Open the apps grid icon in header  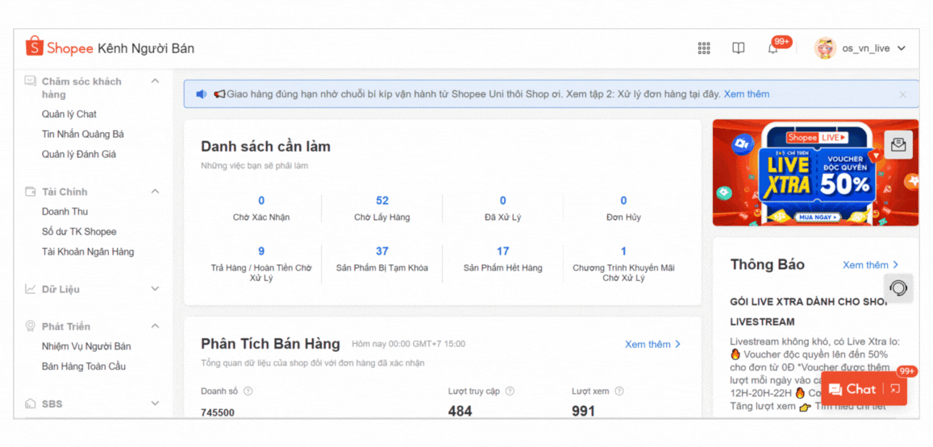coord(704,48)
